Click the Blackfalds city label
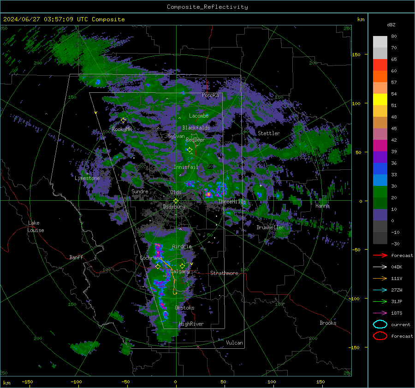This screenshot has width=415, height=388. pyautogui.click(x=196, y=128)
